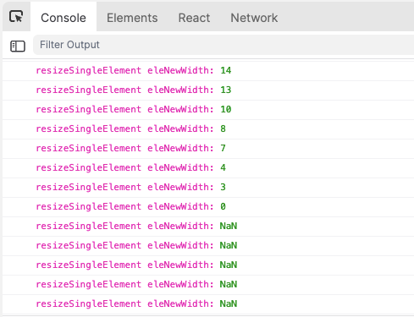Select the log line with value 3
414x317 pixels.
[208, 188]
